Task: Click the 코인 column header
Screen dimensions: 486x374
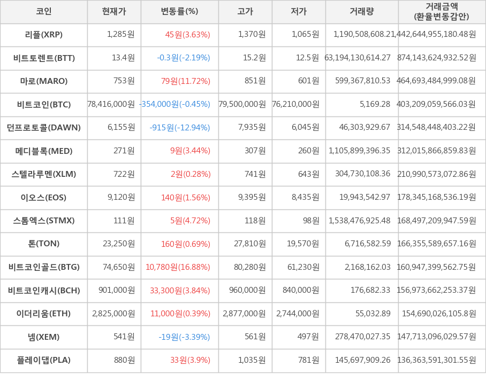Action: [44, 12]
